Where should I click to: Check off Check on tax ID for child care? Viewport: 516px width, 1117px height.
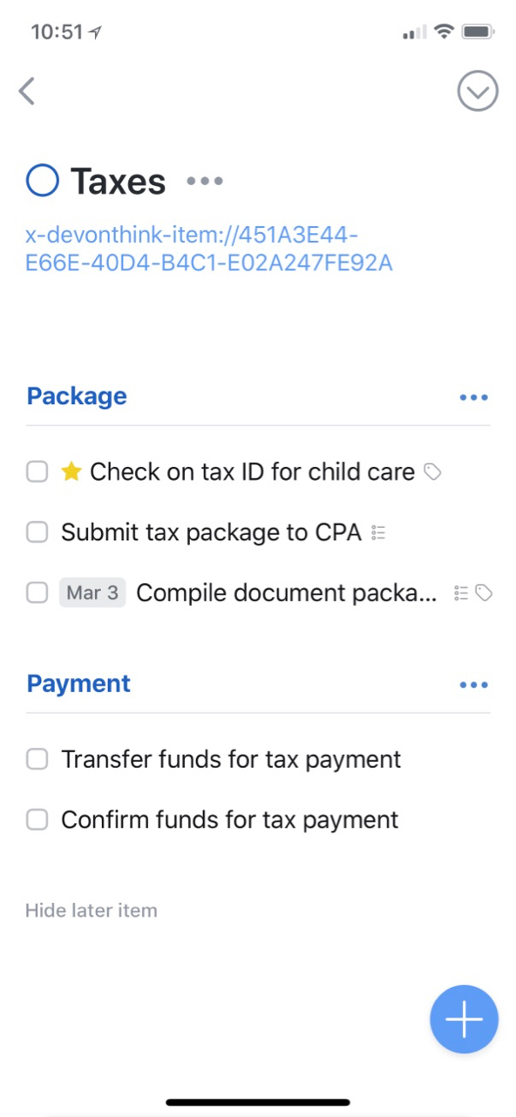[37, 472]
